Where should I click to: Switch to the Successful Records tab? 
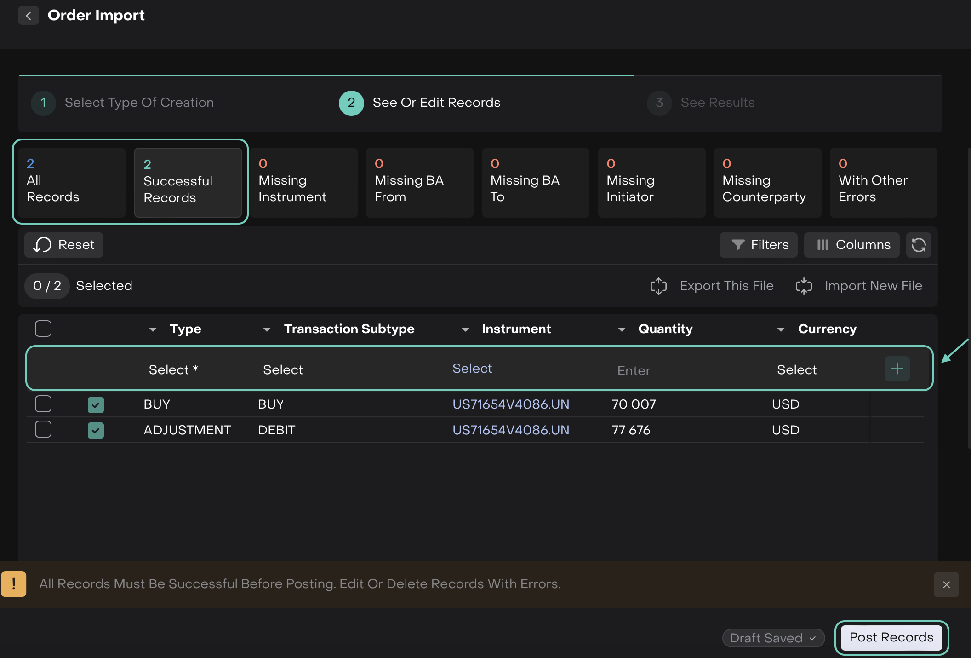coord(188,182)
